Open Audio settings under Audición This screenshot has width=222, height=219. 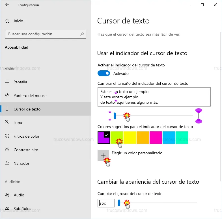click(x=19, y=195)
